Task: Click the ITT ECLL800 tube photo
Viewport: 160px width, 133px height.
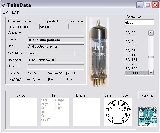Action: click(x=99, y=52)
